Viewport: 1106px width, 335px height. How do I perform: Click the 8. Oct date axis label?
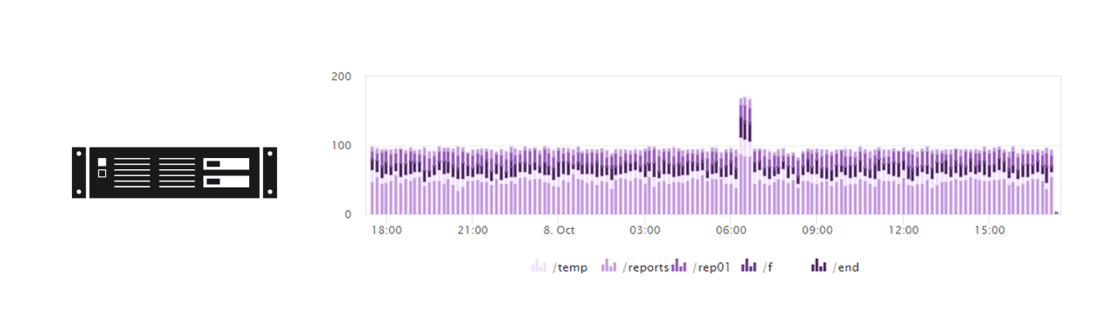[559, 230]
